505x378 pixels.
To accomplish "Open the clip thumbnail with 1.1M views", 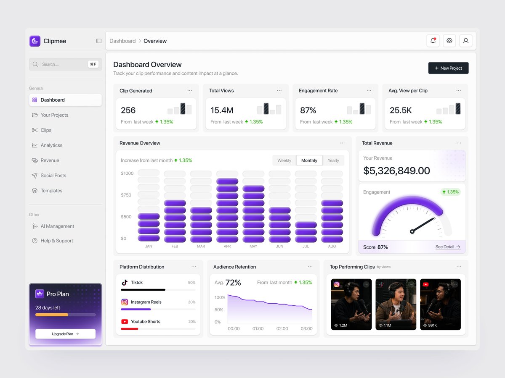I will click(396, 304).
